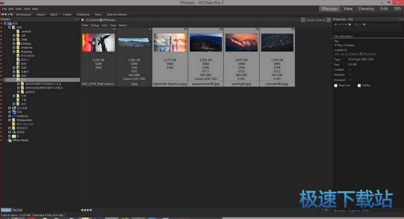Click the Slideshow toolbar button
404x219 pixels.
(x=83, y=14)
